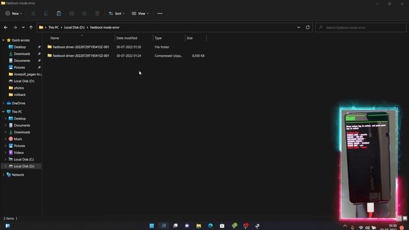Open Desktop in Quick access
The height and width of the screenshot is (230, 409).
pos(20,47)
